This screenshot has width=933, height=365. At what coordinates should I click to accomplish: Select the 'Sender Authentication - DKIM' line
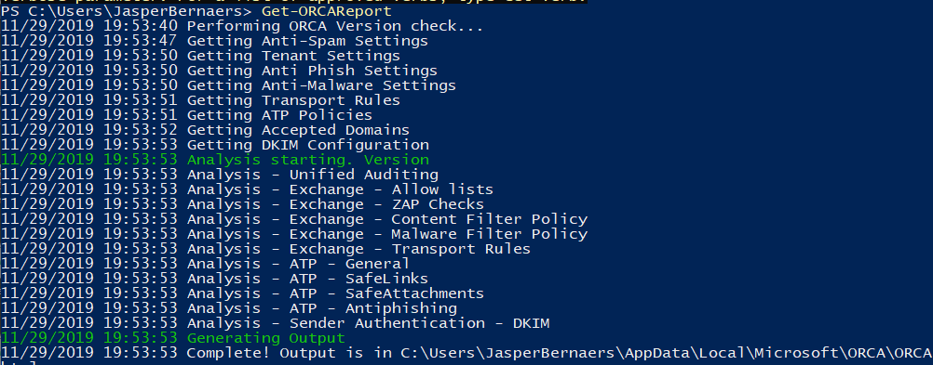tap(275, 323)
